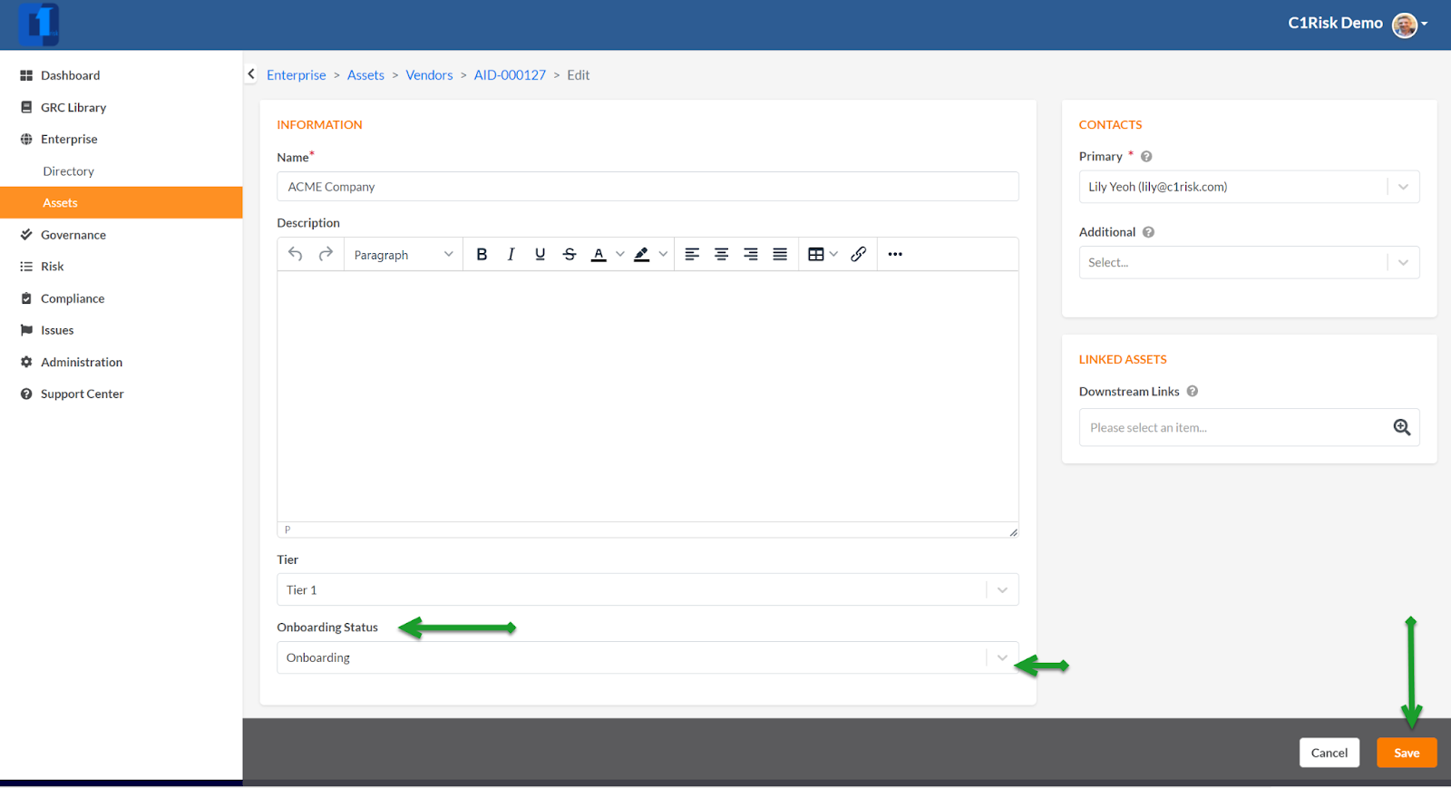Toggle underline formatting
The height and width of the screenshot is (788, 1451).
click(540, 254)
